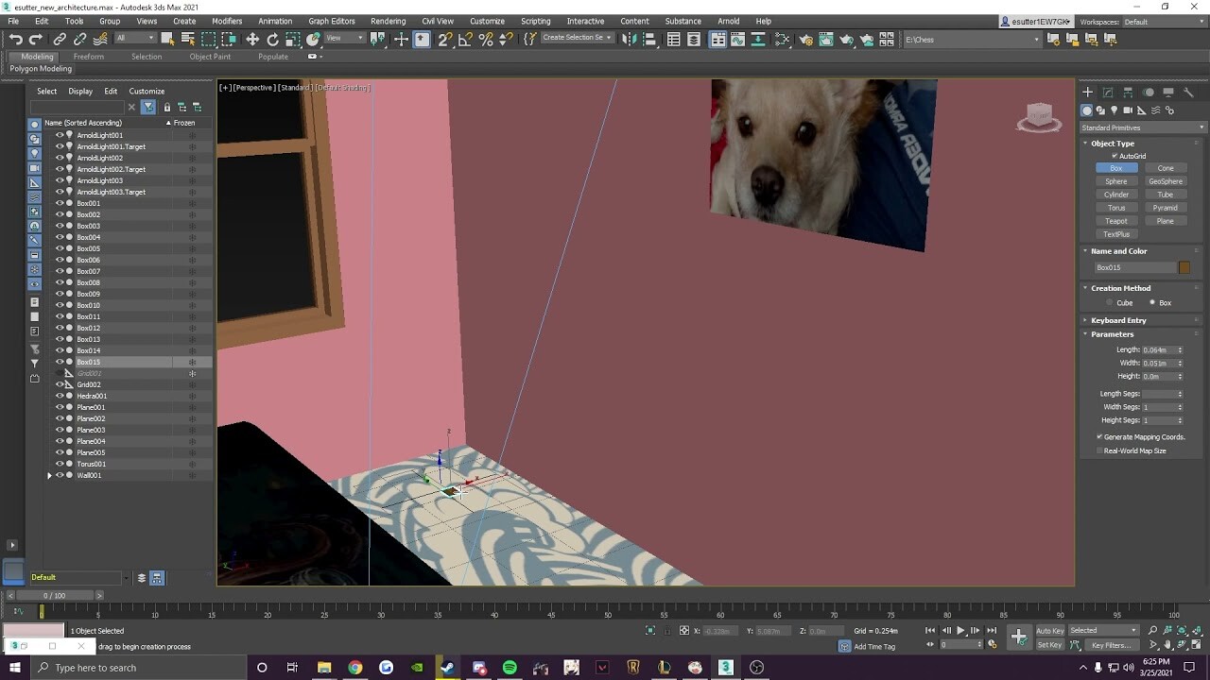Open the Box015 object color swatch
This screenshot has width=1210, height=680.
point(1184,267)
